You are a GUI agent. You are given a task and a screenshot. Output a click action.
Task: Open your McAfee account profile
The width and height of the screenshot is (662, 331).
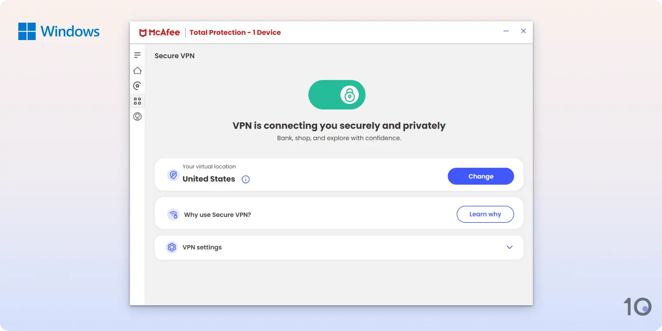[137, 116]
